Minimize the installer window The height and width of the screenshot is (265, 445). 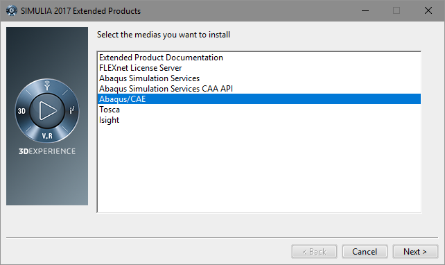click(x=365, y=11)
